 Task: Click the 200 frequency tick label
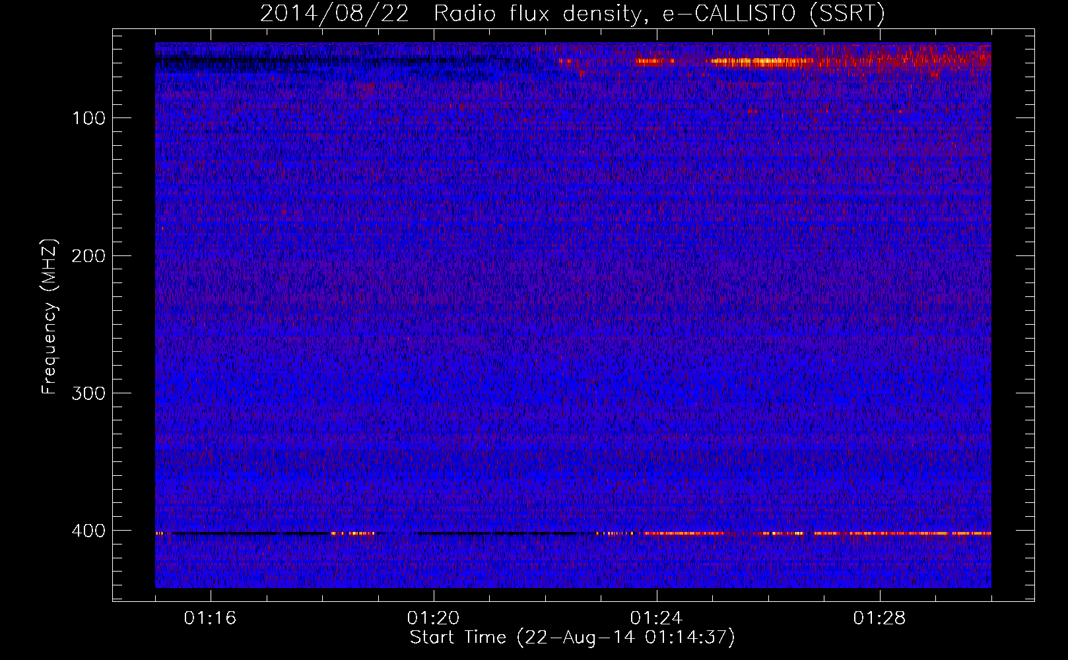pos(88,255)
